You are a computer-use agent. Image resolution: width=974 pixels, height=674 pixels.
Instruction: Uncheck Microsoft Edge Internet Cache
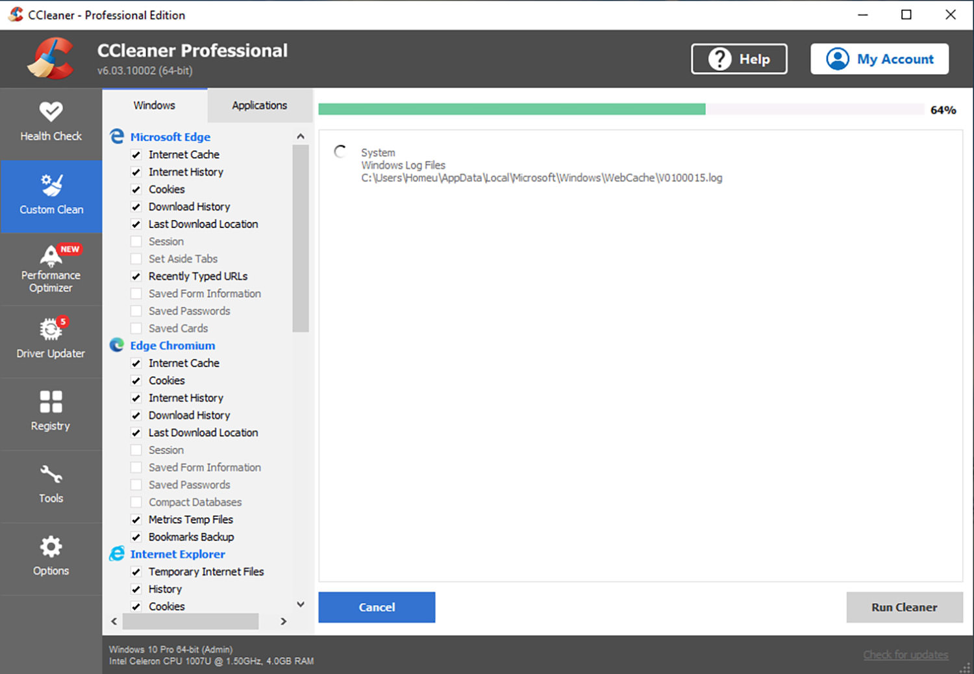click(x=136, y=155)
